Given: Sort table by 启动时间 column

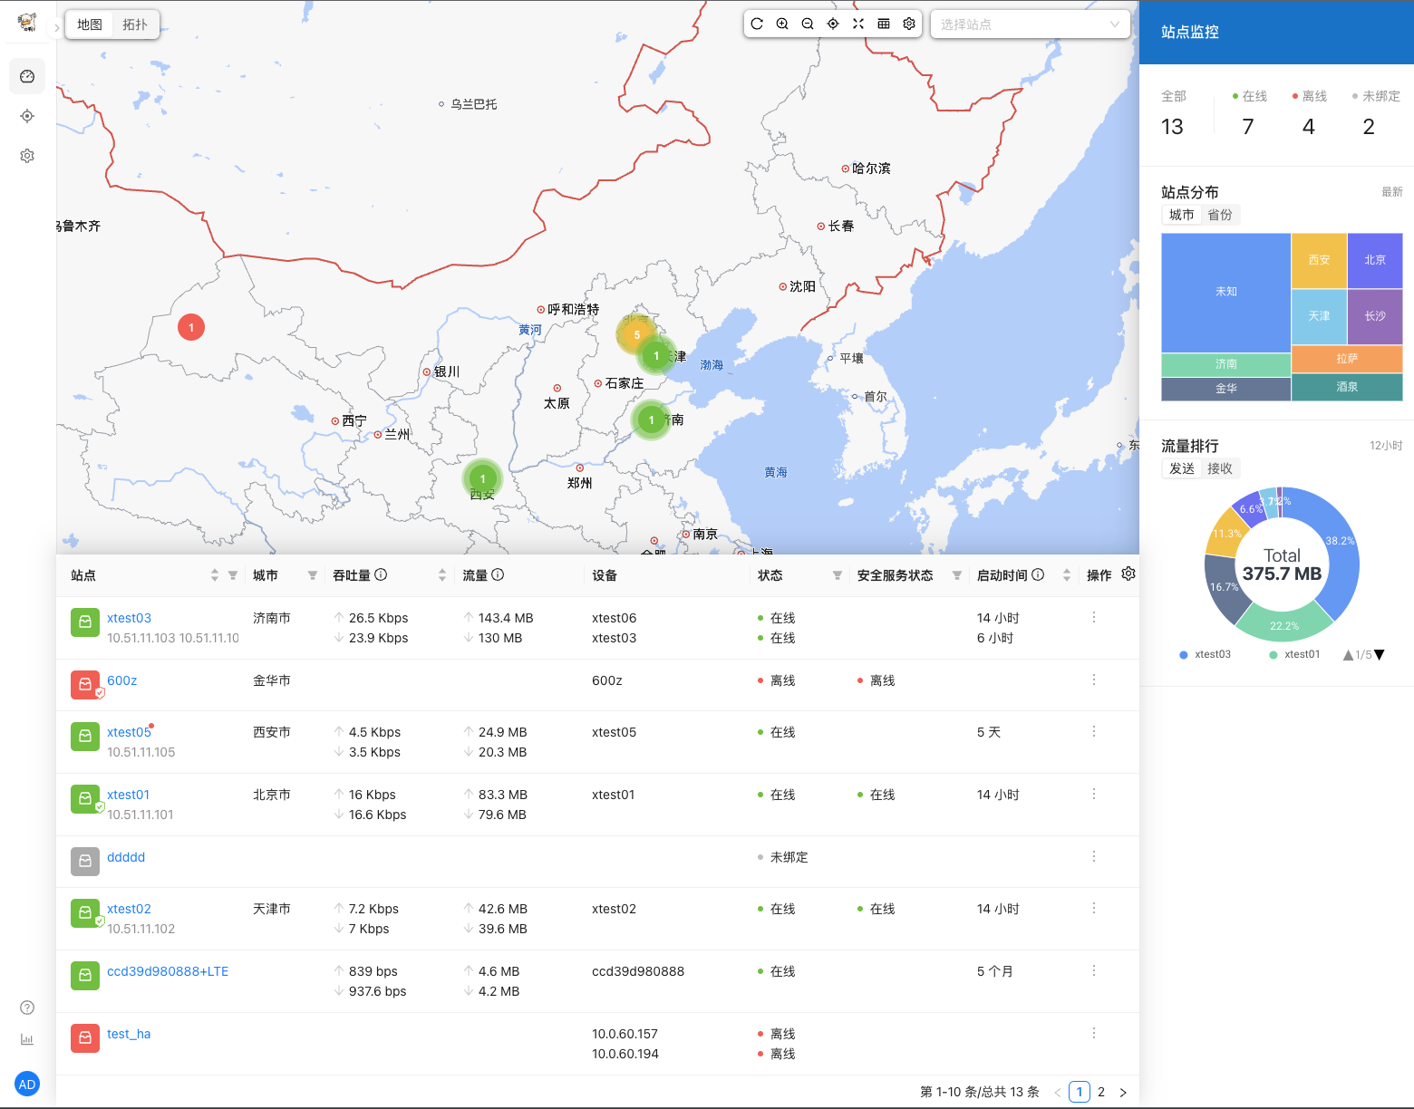Looking at the screenshot, I should pyautogui.click(x=1067, y=574).
